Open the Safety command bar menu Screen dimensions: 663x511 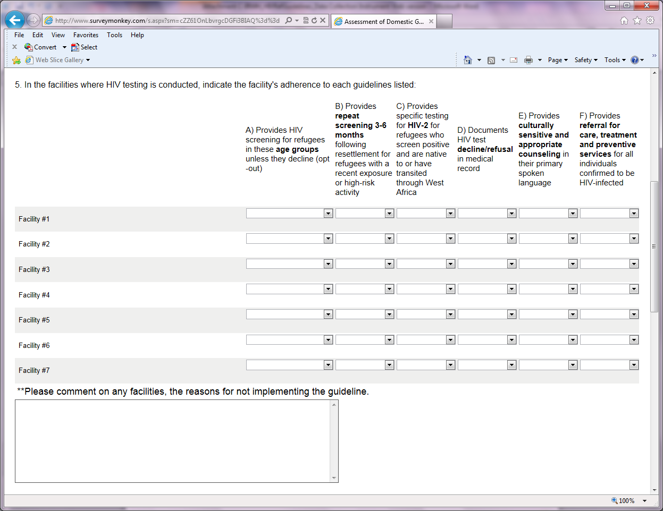pyautogui.click(x=585, y=60)
